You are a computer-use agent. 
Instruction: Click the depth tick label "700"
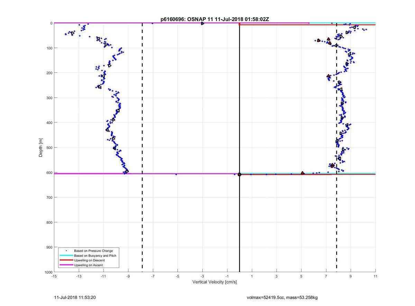[49, 197]
